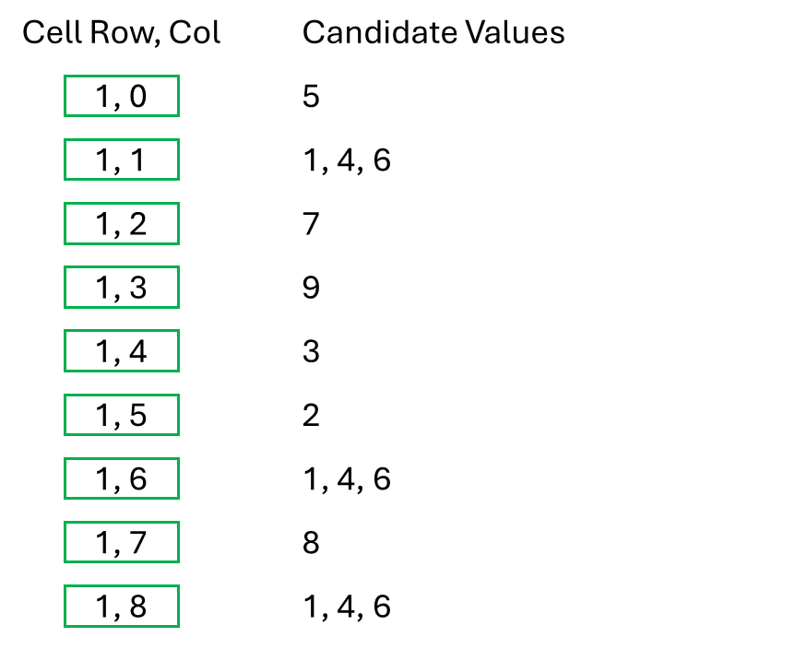Click the cell box labeled 1, 2
807x649 pixels.
pos(121,224)
